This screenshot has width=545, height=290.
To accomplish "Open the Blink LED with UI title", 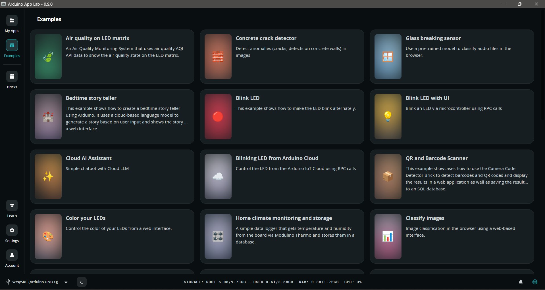I will (x=427, y=98).
